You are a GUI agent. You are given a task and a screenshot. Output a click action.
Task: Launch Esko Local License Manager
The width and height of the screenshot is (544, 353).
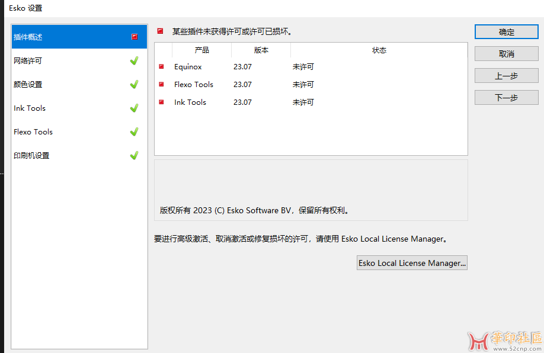point(412,263)
